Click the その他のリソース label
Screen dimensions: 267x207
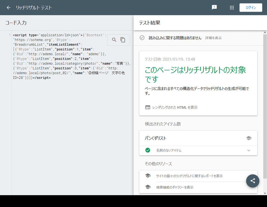coord(158,164)
